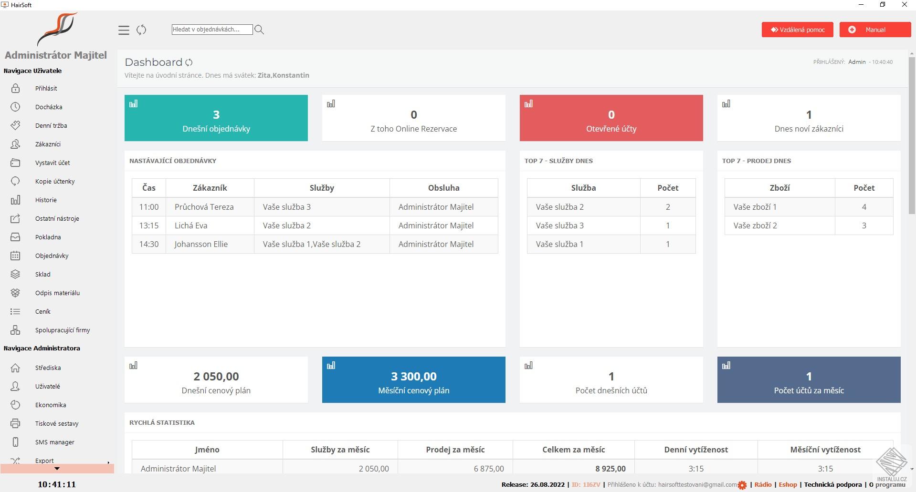This screenshot has width=916, height=492.
Task: Open the Eshop link
Action: coord(788,484)
